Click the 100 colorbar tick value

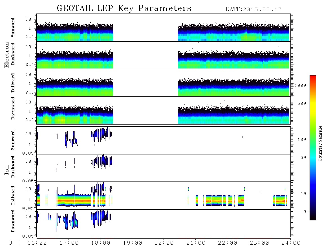pyautogui.click(x=302, y=139)
